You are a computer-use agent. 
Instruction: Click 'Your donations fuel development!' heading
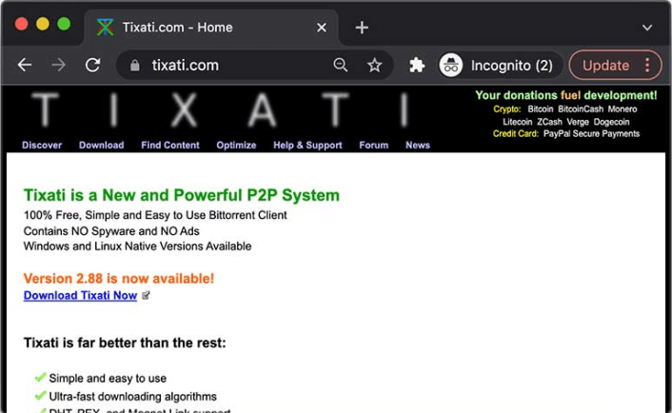[x=566, y=95]
